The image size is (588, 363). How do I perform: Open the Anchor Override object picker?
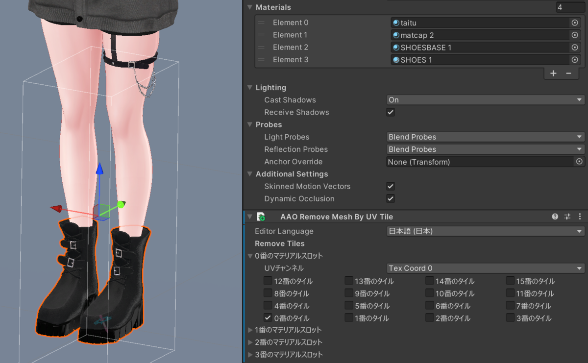pos(579,162)
